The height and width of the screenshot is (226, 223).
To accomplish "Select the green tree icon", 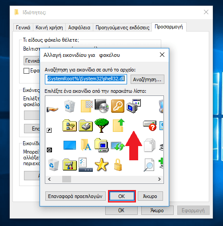I will tap(102, 125).
